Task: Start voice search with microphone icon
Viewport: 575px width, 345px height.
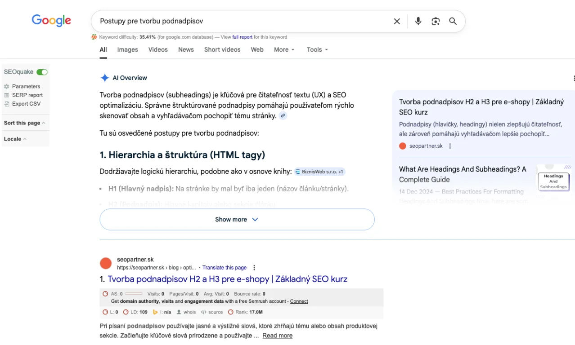Action: [418, 21]
